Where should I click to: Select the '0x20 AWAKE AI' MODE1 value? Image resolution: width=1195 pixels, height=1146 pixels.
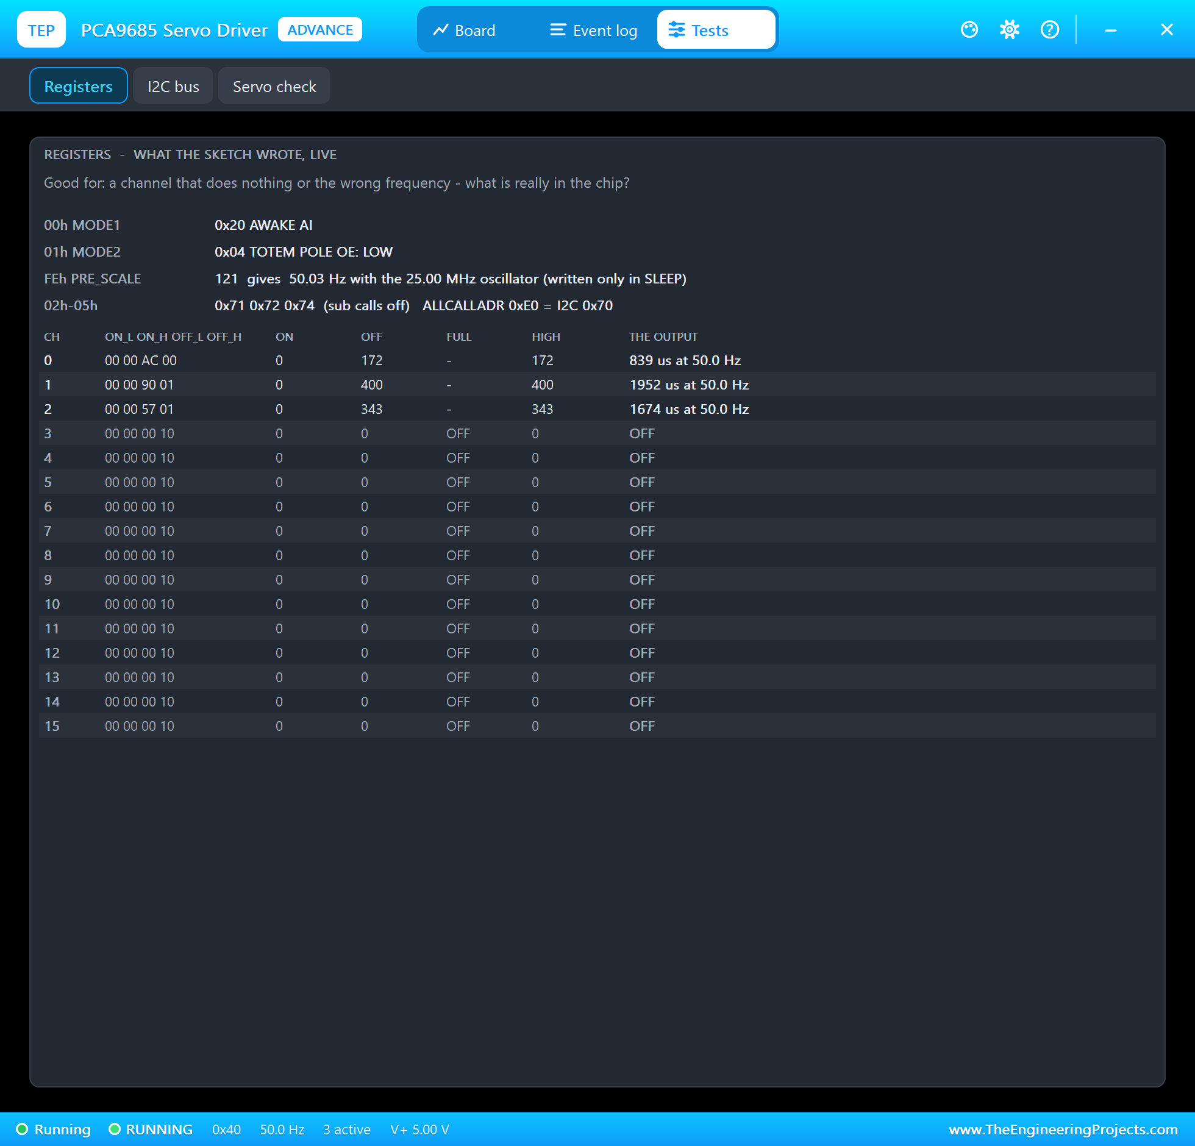point(263,225)
